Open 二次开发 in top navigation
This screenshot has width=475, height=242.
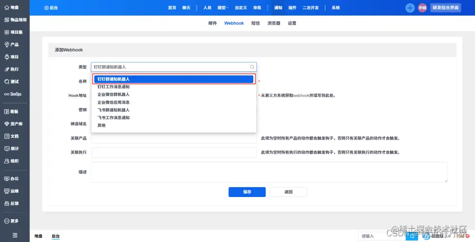click(310, 8)
